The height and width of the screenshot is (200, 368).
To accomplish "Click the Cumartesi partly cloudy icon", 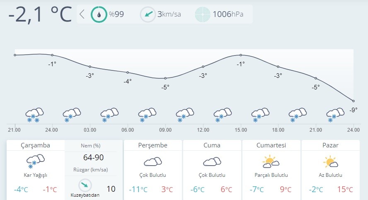I will (271, 161).
